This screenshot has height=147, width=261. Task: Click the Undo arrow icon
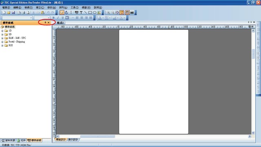48,13
